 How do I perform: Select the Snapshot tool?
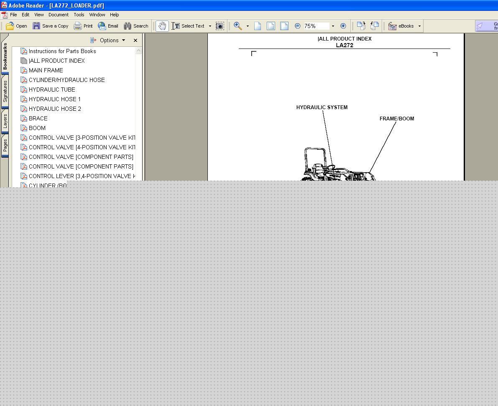(x=220, y=26)
